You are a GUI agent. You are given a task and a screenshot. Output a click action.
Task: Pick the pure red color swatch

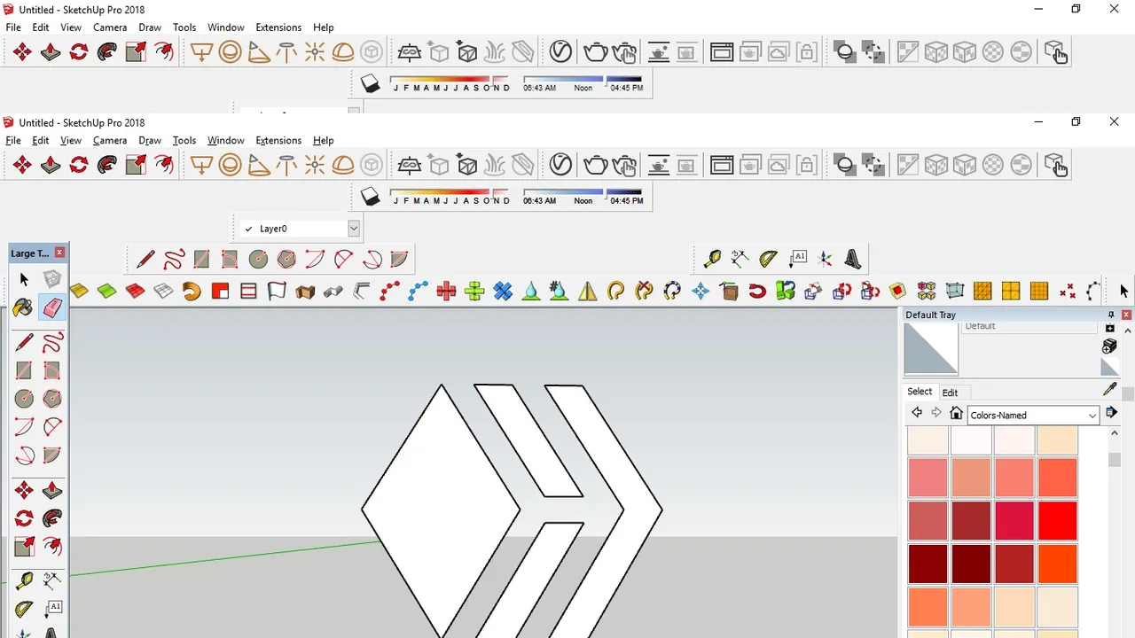coord(1056,521)
